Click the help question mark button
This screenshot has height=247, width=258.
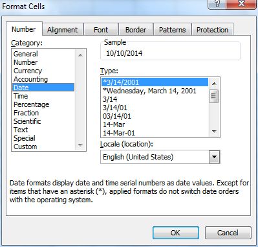pyautogui.click(x=217, y=4)
